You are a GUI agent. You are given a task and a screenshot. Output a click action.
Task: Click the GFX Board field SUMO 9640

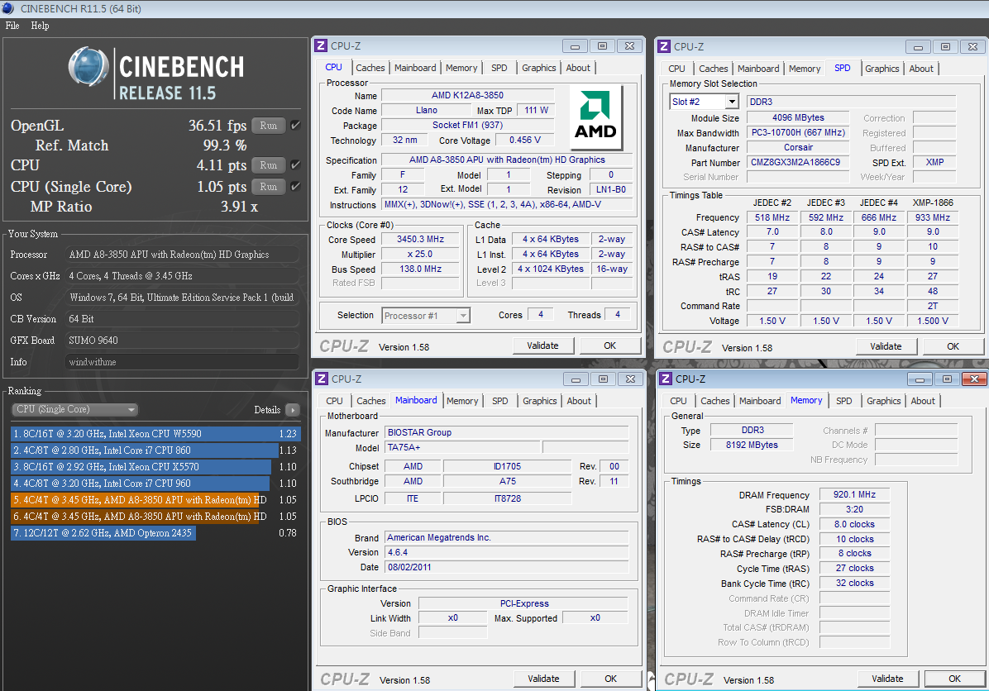[182, 340]
